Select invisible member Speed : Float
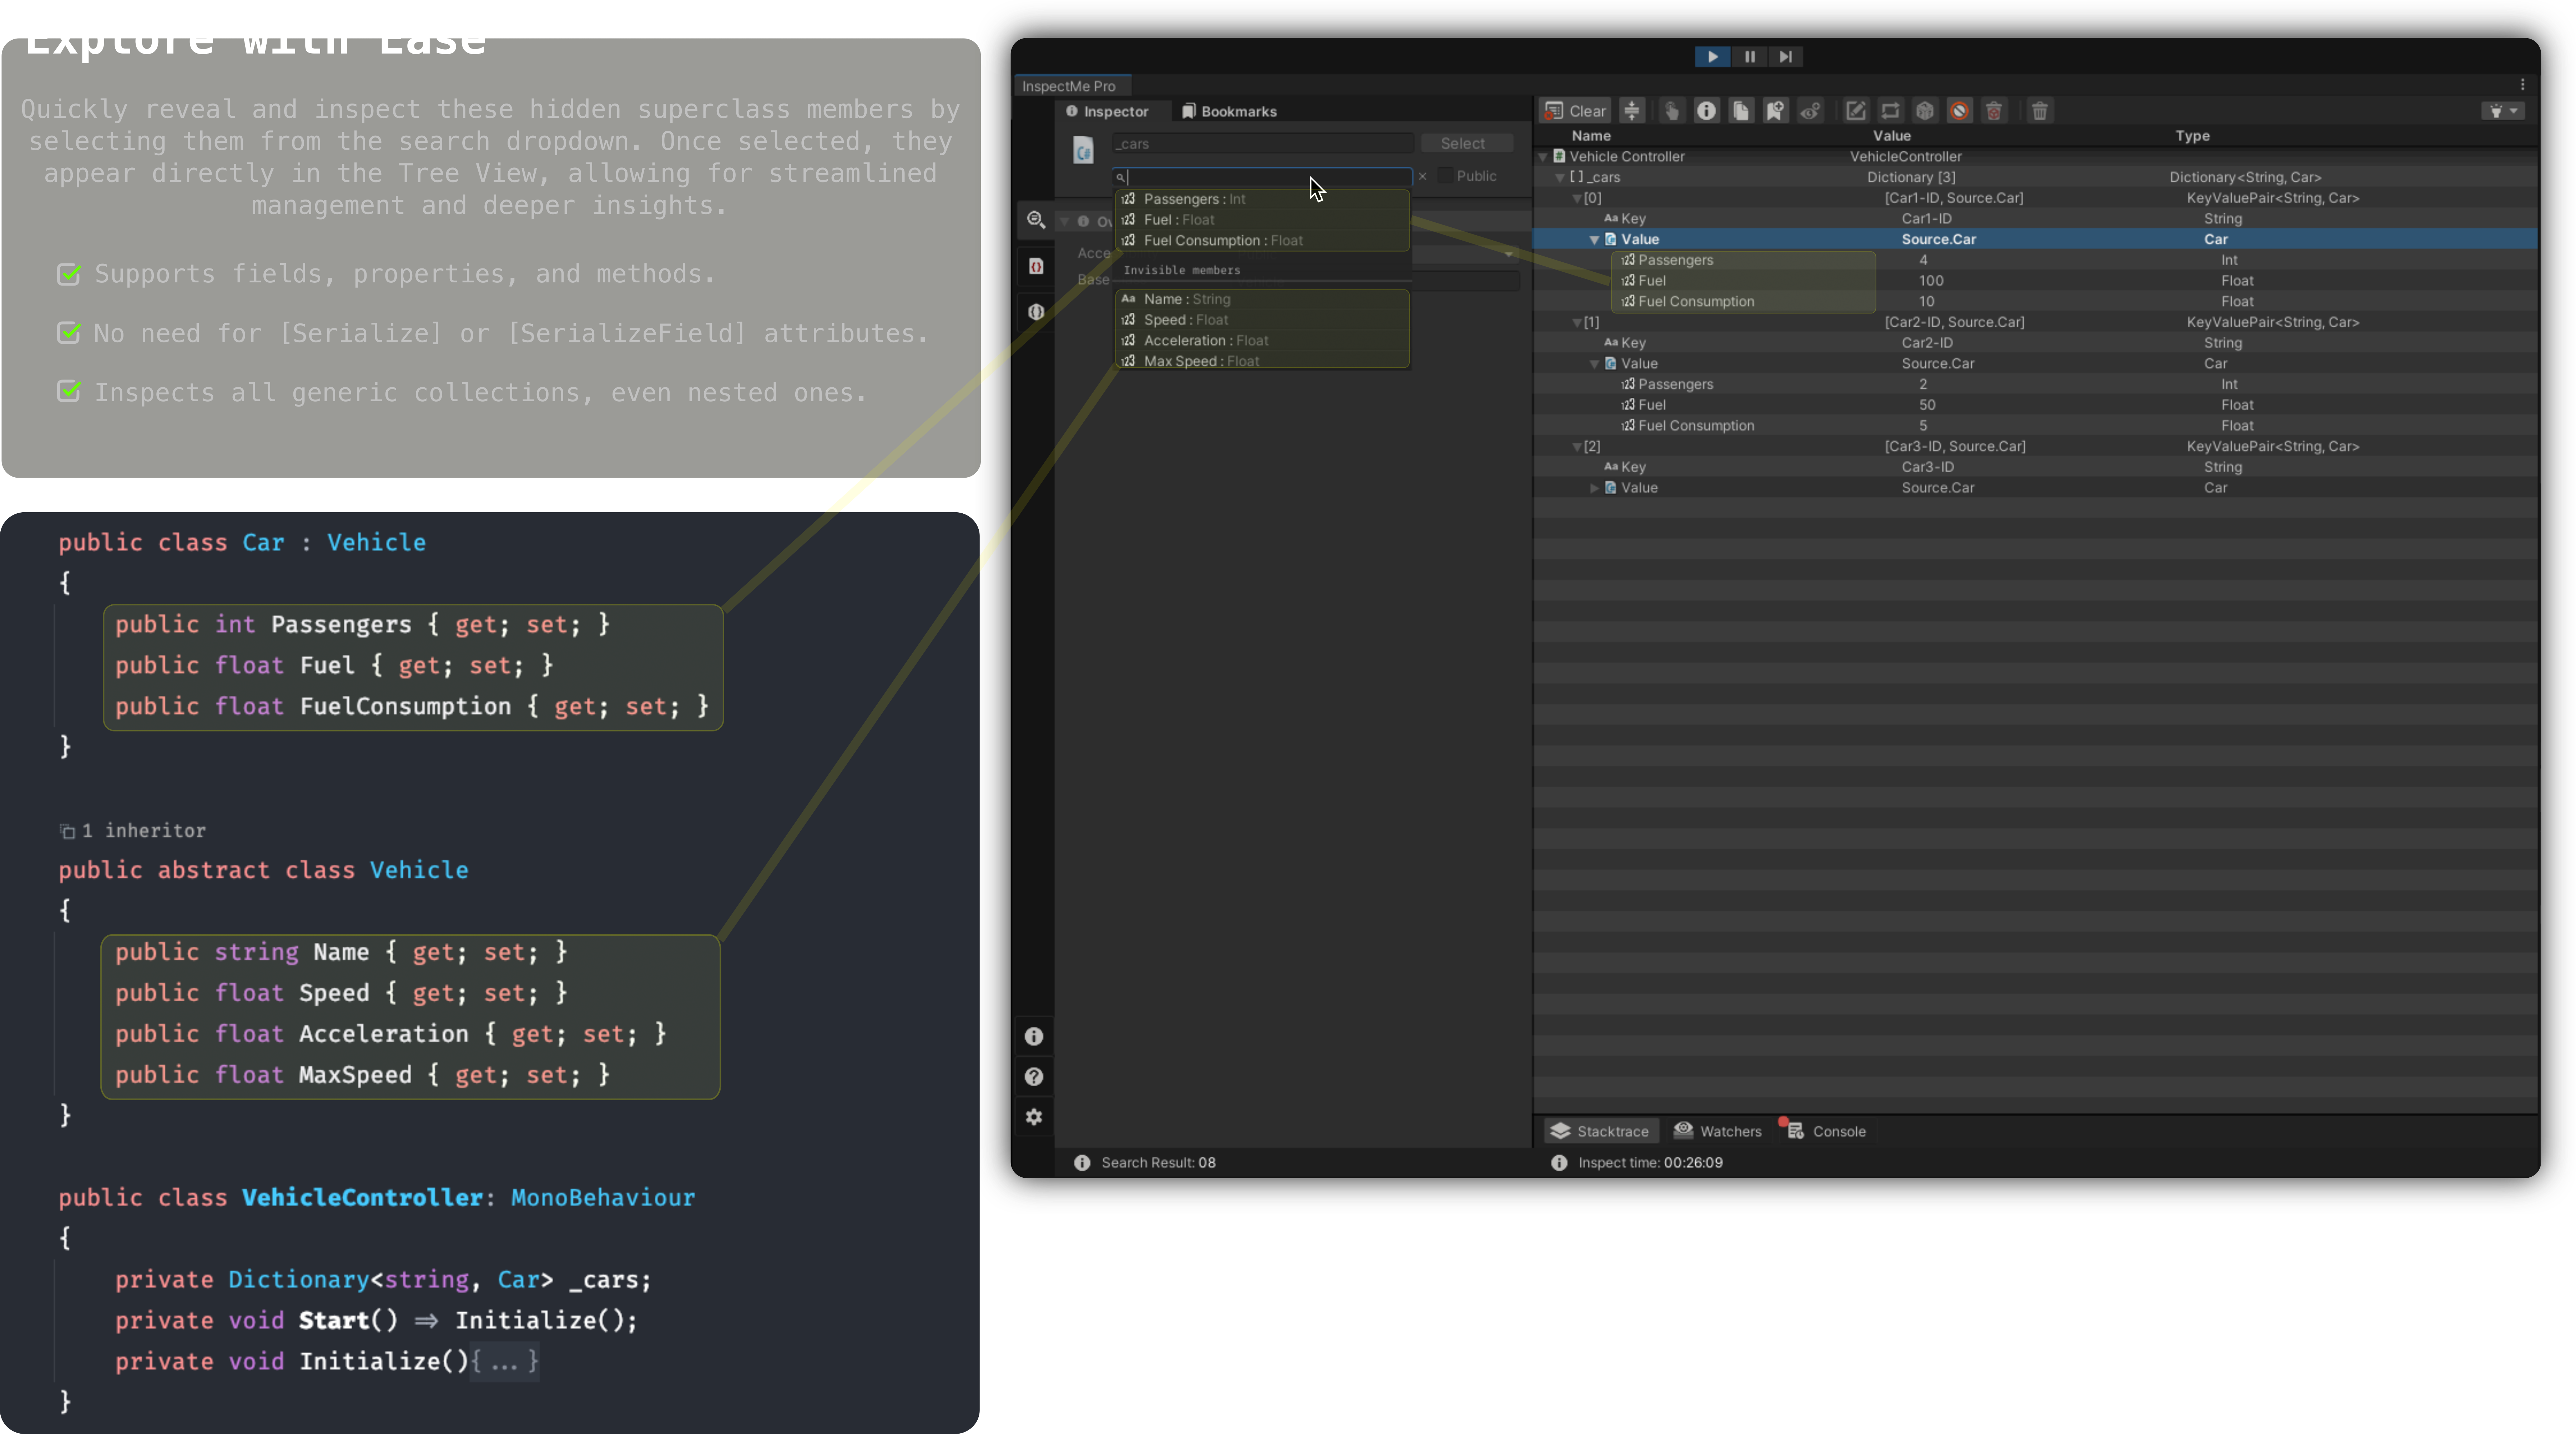Image resolution: width=2576 pixels, height=1434 pixels. (x=1263, y=320)
